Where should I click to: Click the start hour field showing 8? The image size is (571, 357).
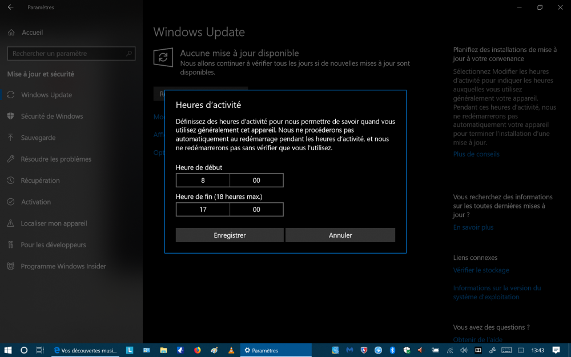coord(203,180)
